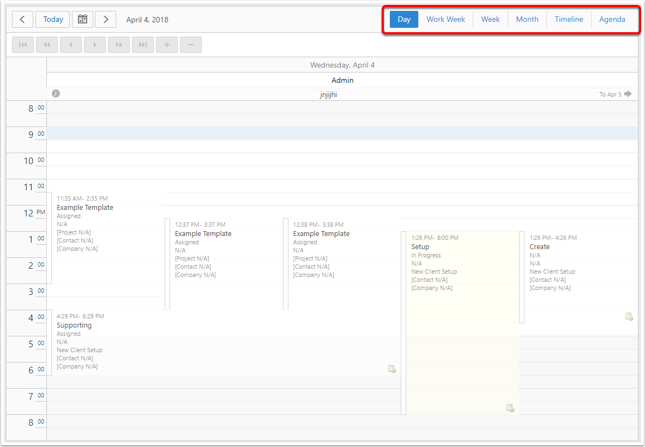Click the To Apr 5 continuation arrow
Screen dimensions: 645x447
(x=628, y=94)
